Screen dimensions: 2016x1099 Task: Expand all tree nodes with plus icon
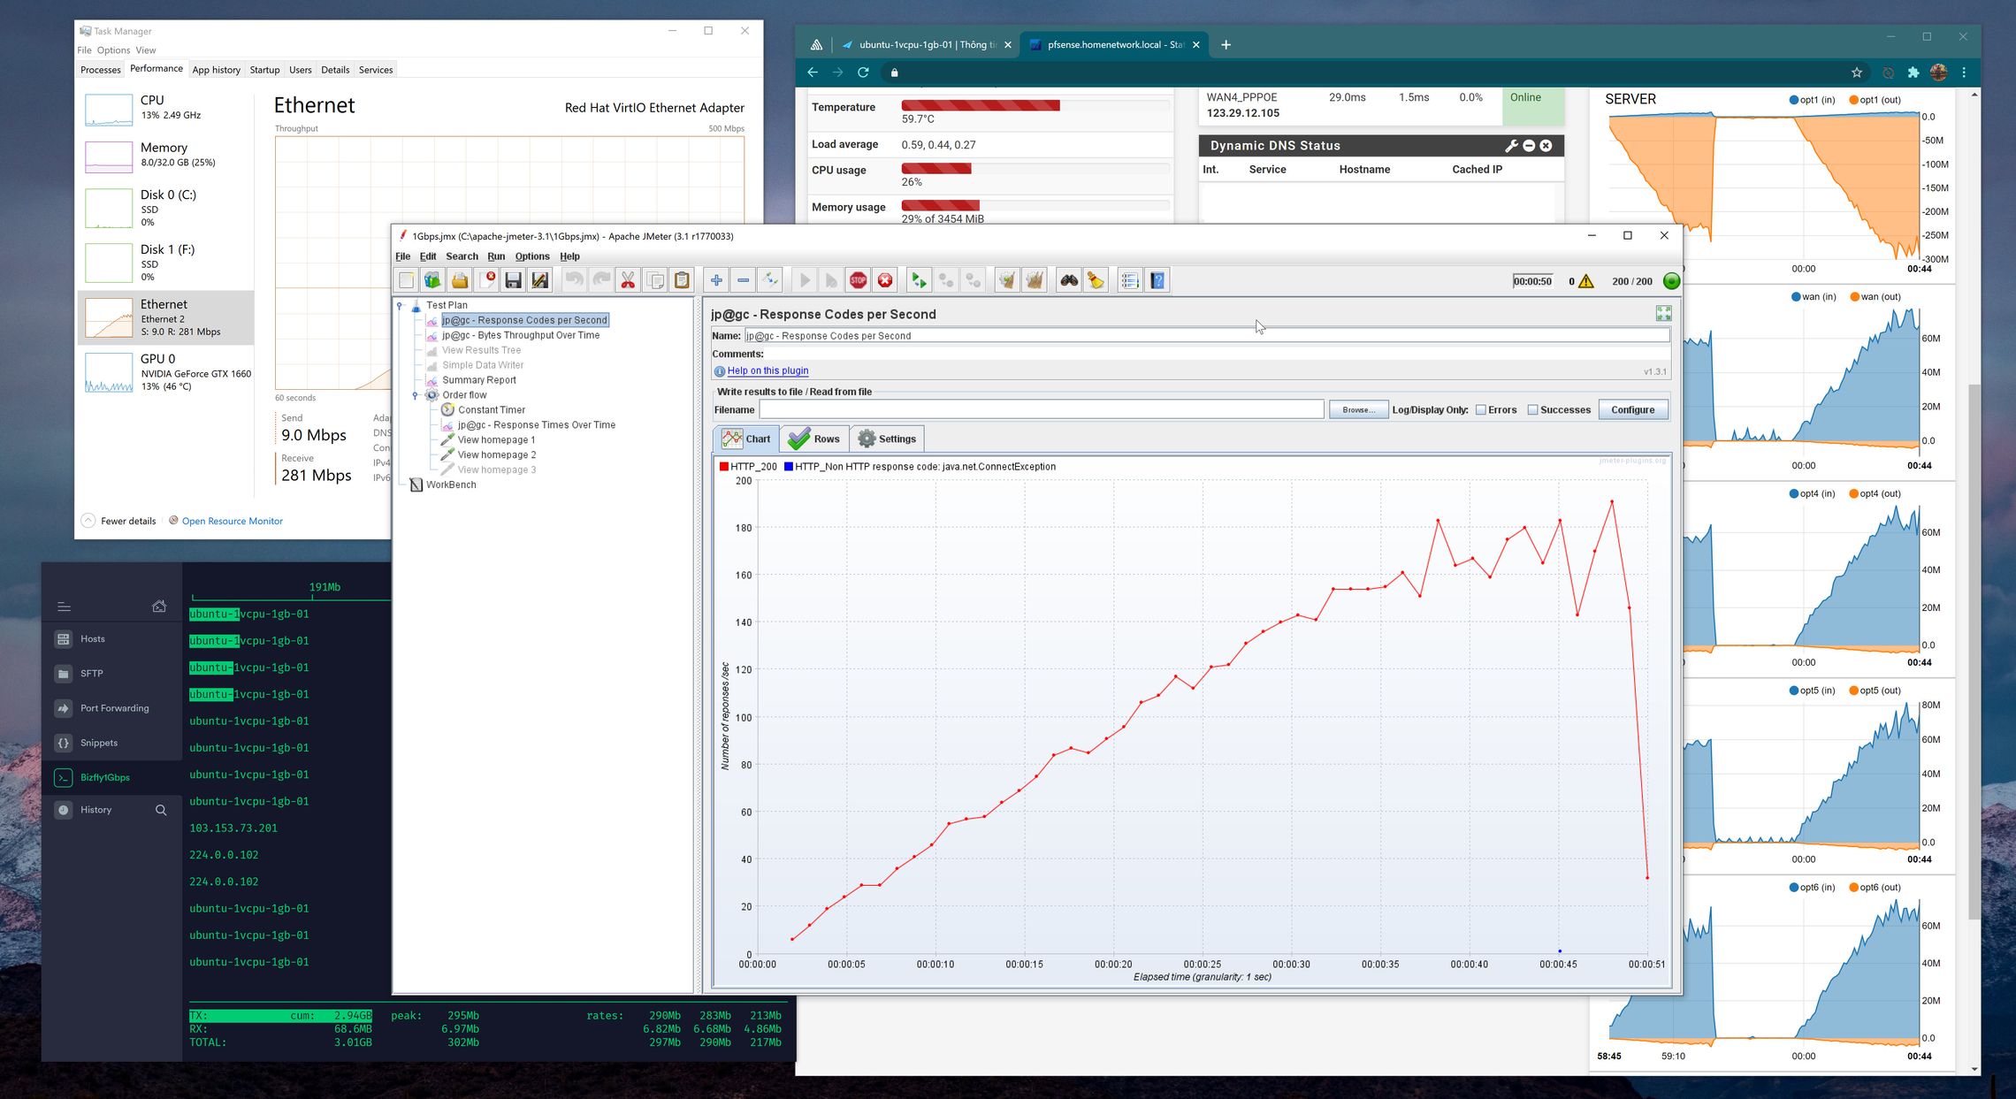click(x=716, y=280)
